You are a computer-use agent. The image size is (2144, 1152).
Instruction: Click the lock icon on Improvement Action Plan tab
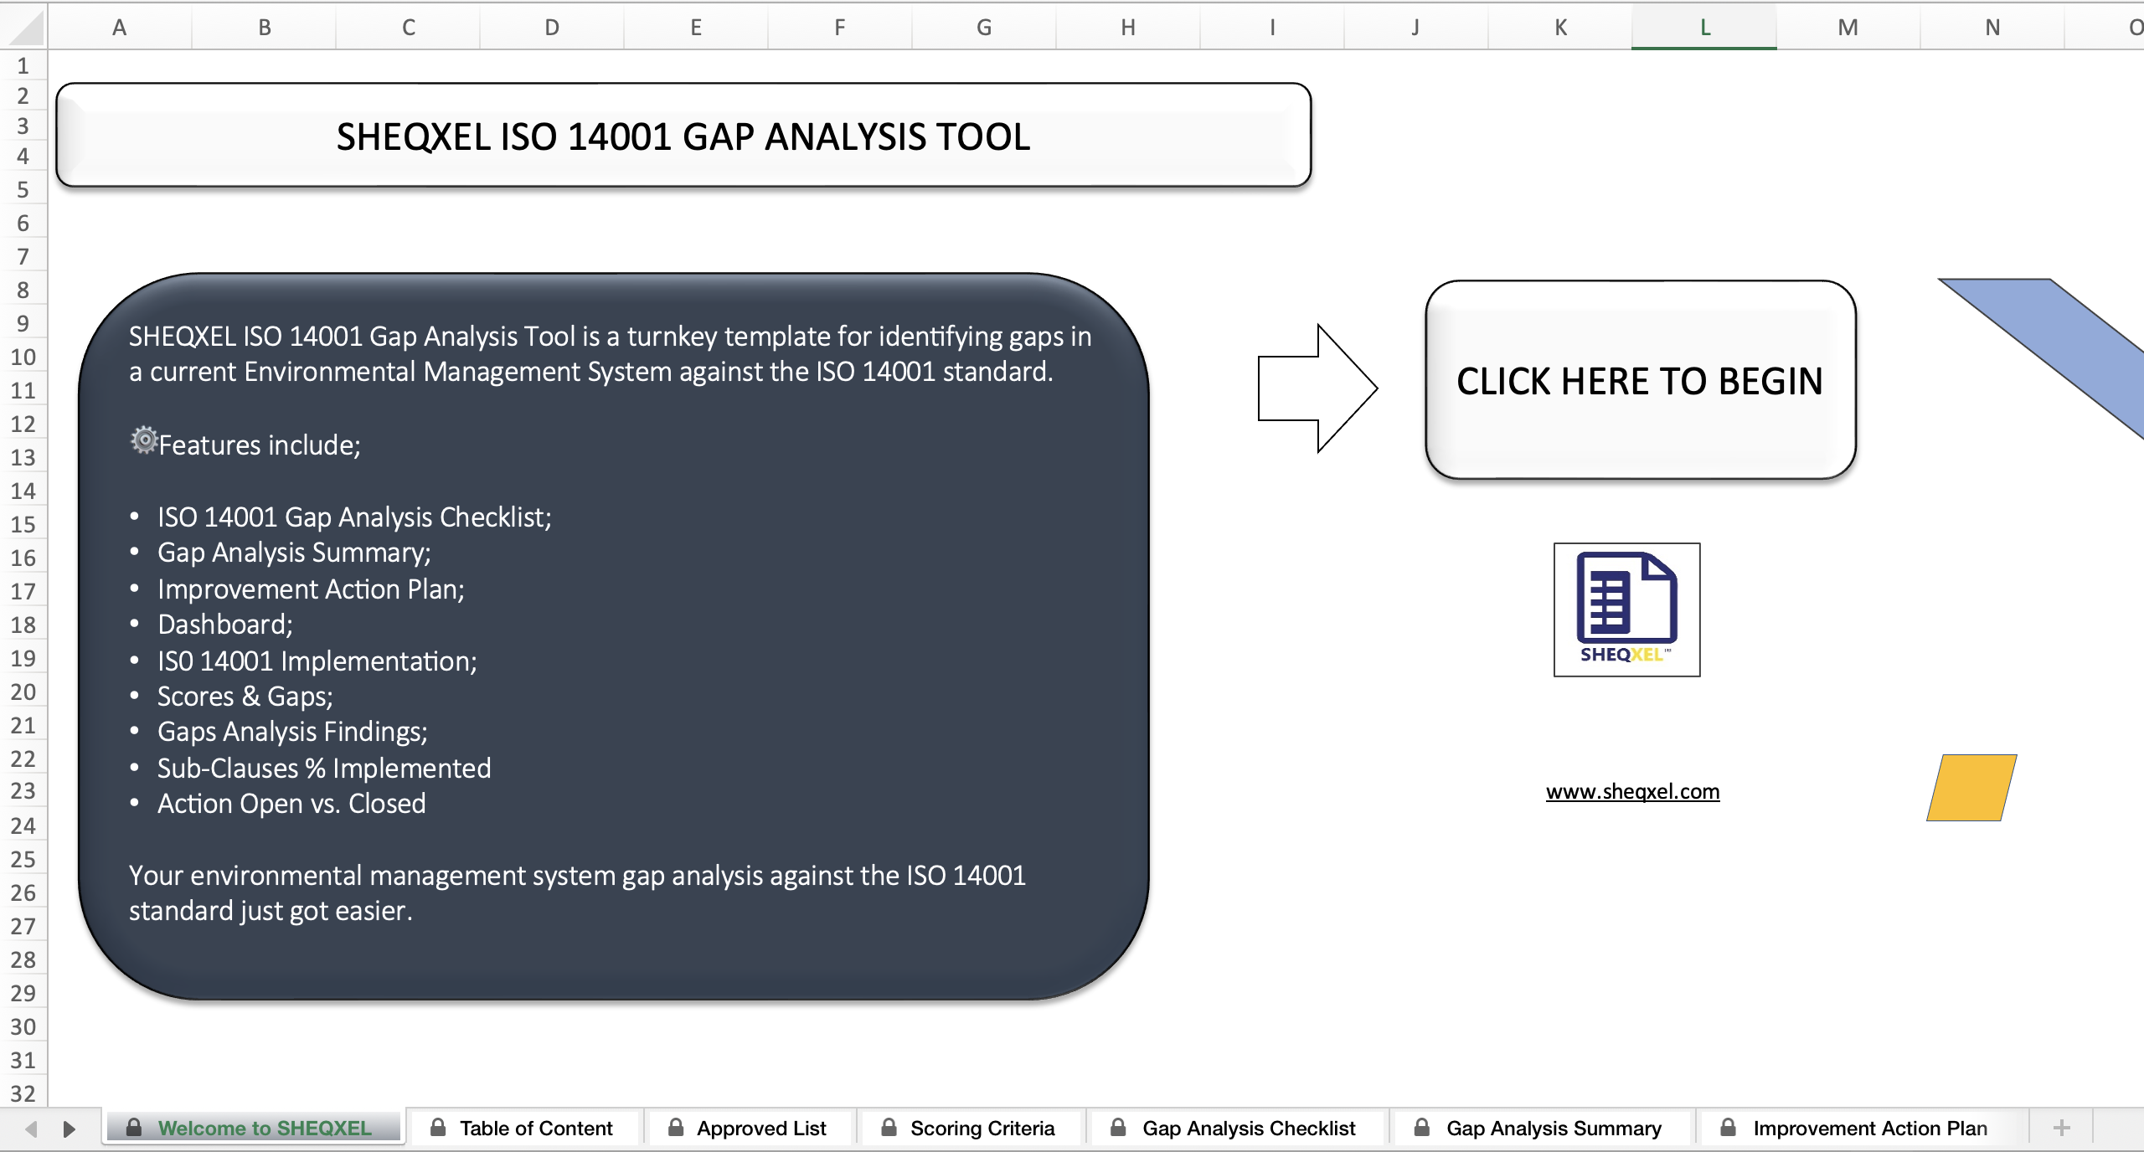point(1728,1128)
